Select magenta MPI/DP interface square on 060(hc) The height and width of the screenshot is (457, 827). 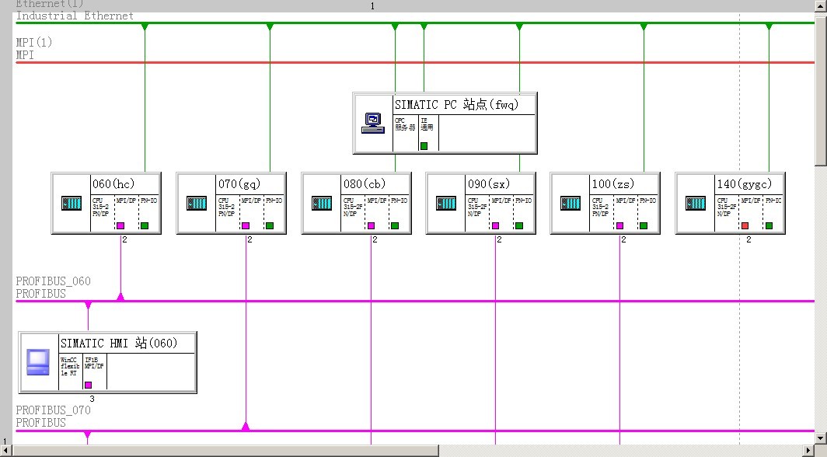tap(120, 225)
